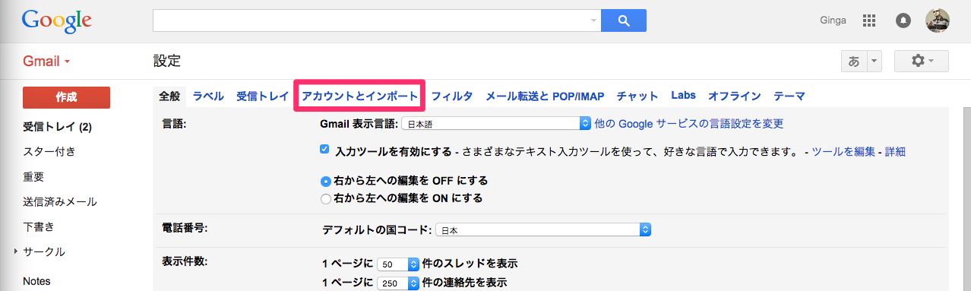971x291 pixels.
Task: Click the ツールを編集 link
Action: pos(843,151)
